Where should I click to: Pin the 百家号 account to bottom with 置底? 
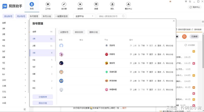(x=158, y=46)
